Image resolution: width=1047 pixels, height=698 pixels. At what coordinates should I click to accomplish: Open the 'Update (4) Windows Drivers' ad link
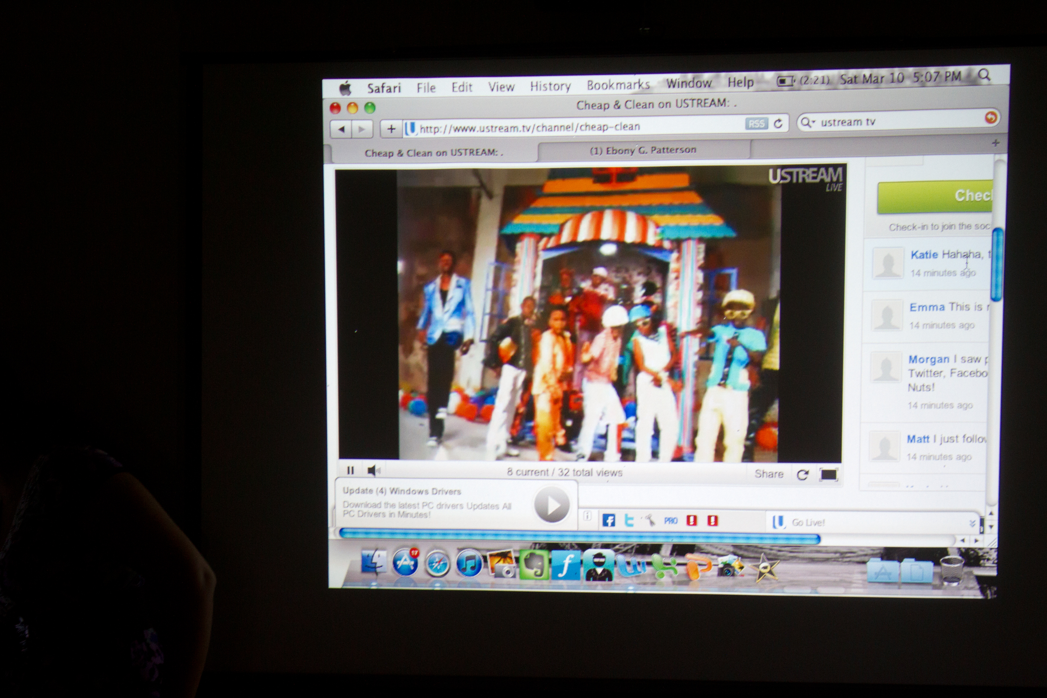(x=401, y=491)
